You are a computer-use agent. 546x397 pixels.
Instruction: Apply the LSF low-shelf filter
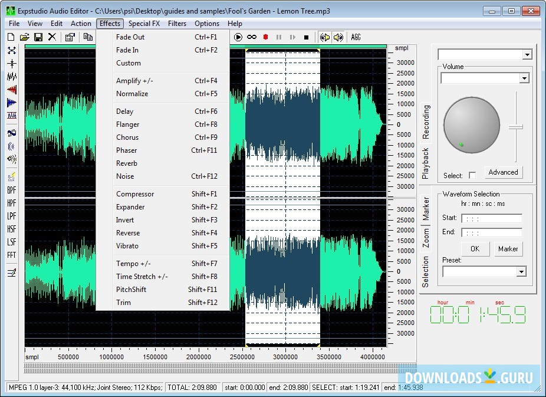pos(12,242)
